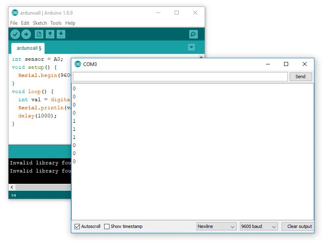Toggle the Autoscroll checkbox

77,226
